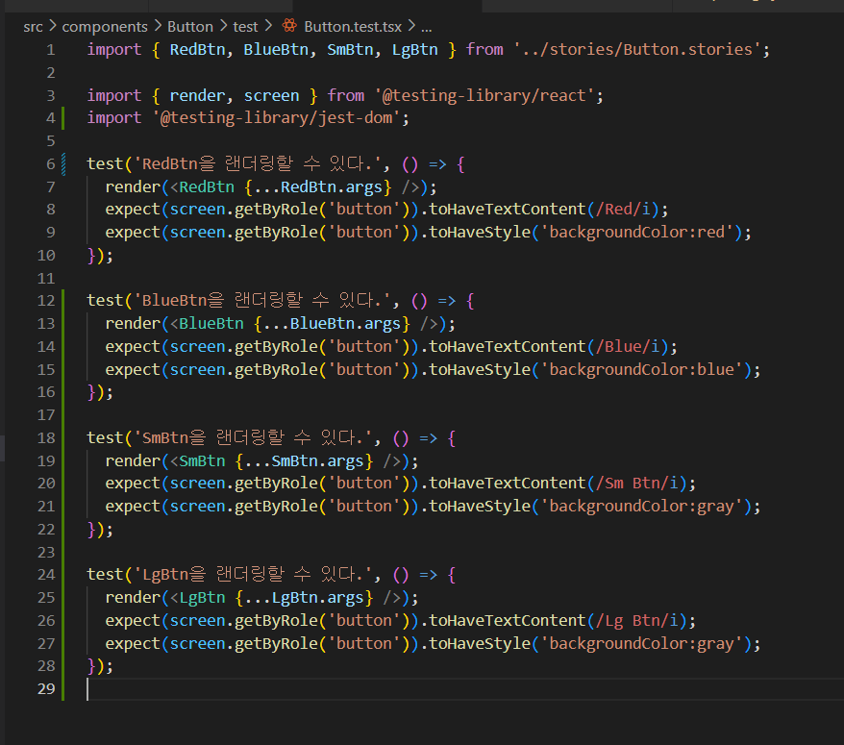Image resolution: width=844 pixels, height=745 pixels.
Task: Click the 'BlueBtn을 랜더링할 수 있다.' test title
Action: [x=262, y=300]
